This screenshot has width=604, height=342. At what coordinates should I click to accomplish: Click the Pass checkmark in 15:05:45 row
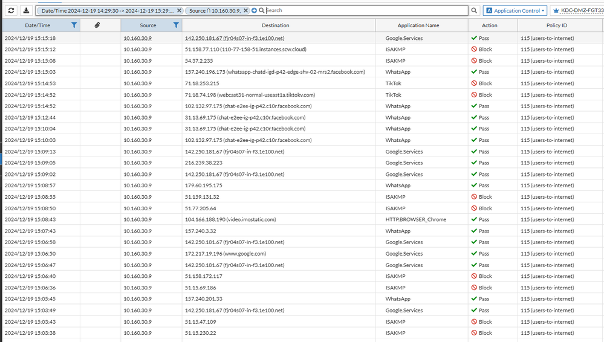pyautogui.click(x=474, y=299)
